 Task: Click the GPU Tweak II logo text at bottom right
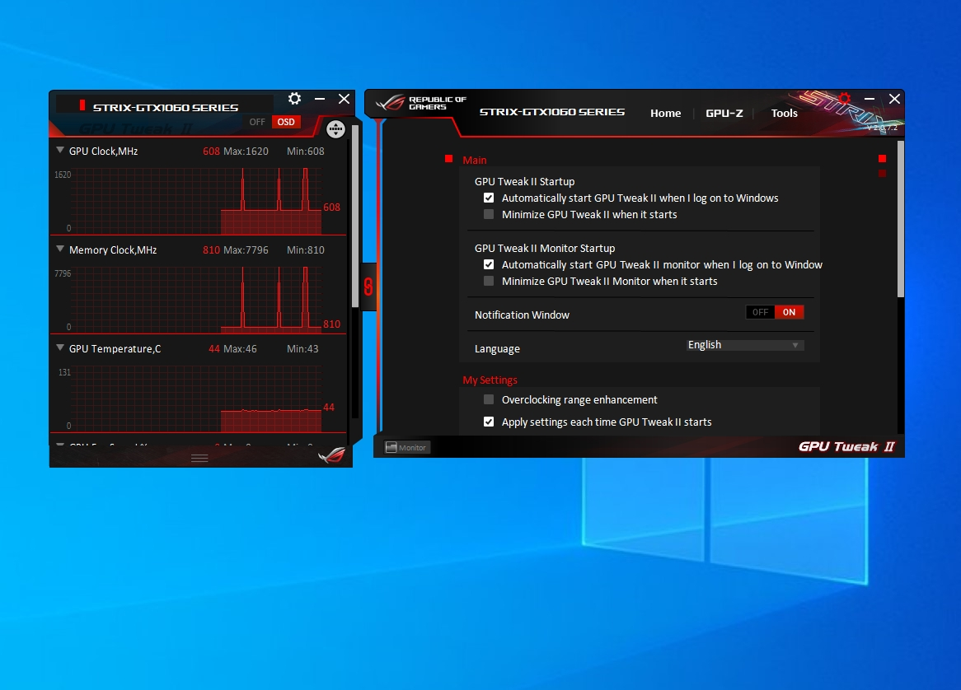[x=846, y=446]
